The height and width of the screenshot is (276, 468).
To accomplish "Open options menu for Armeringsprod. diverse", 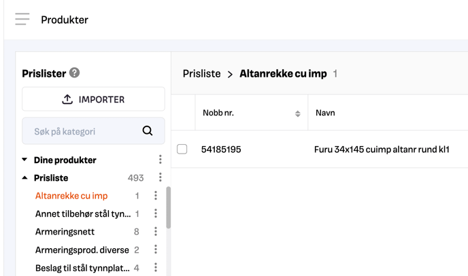I will tap(156, 249).
